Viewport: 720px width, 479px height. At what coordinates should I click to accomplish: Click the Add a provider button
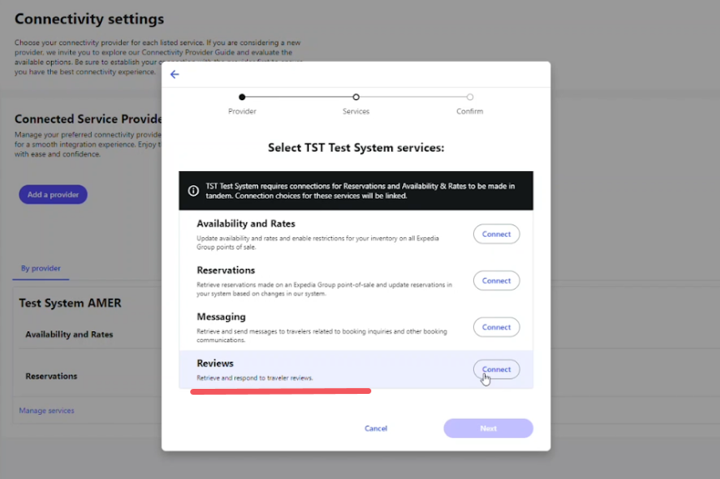point(53,194)
